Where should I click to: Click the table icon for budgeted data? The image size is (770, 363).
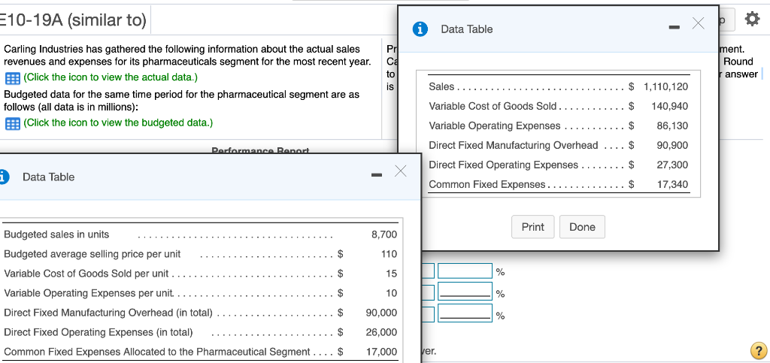[x=11, y=123]
